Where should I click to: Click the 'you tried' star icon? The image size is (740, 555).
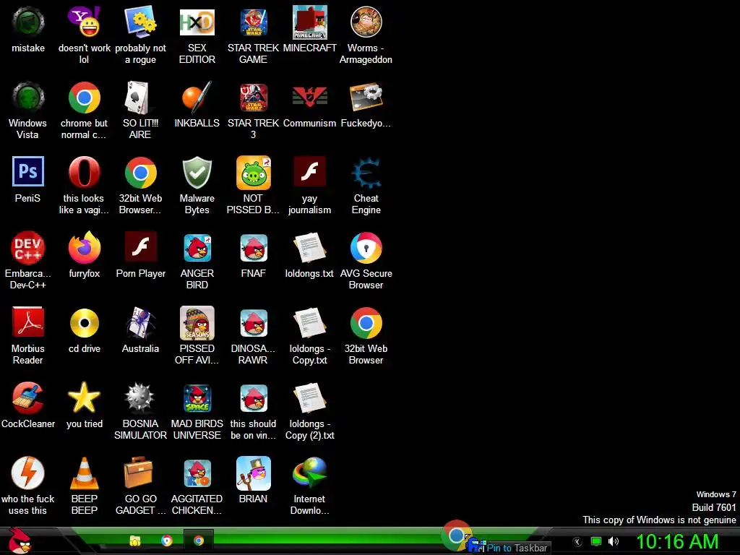84,398
